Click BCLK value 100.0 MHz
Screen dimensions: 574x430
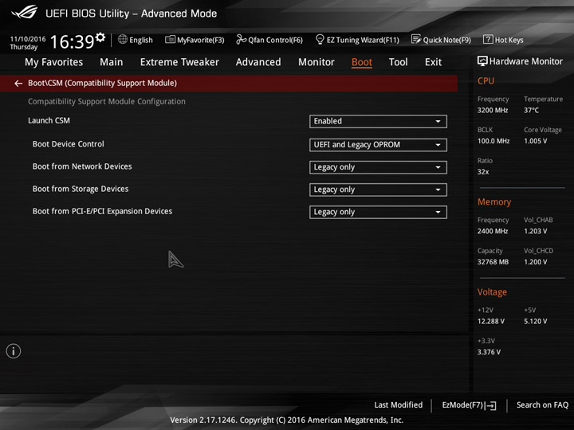[x=493, y=141]
